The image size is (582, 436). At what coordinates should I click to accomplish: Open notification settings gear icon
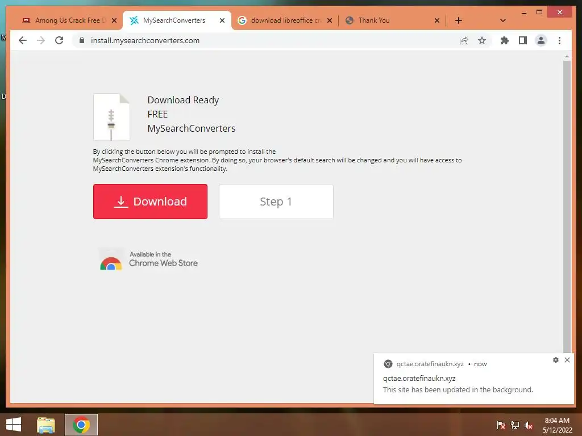[x=556, y=359]
